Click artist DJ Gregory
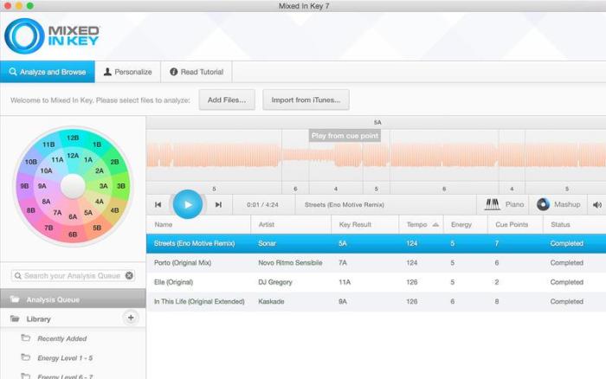This screenshot has width=606, height=379. pyautogui.click(x=274, y=282)
